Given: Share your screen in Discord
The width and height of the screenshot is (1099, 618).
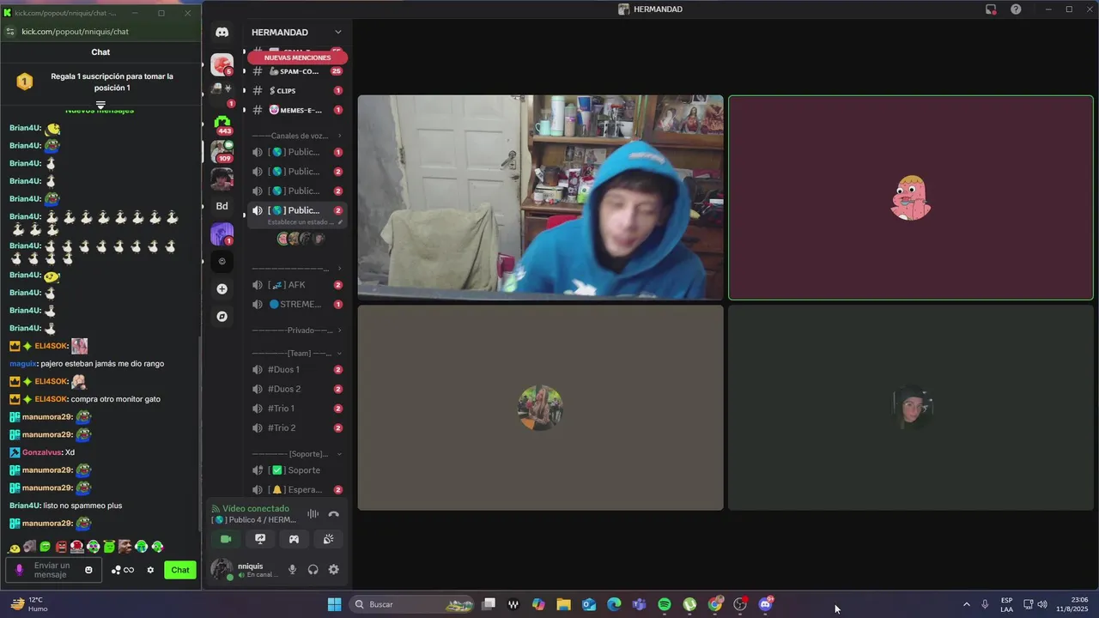Looking at the screenshot, I should [260, 539].
